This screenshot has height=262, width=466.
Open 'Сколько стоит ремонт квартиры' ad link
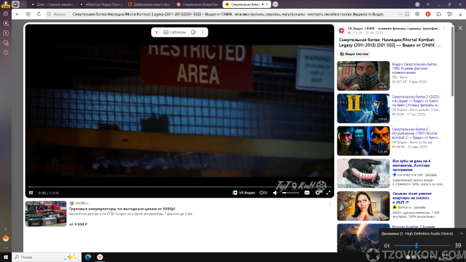pos(412,198)
